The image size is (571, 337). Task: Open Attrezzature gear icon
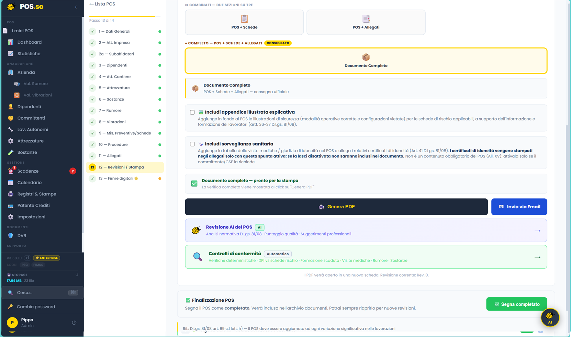click(x=11, y=141)
